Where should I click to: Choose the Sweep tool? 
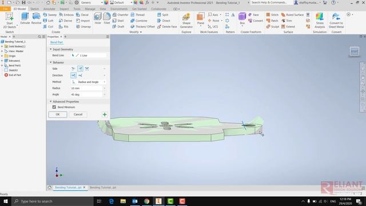(x=50, y=15)
